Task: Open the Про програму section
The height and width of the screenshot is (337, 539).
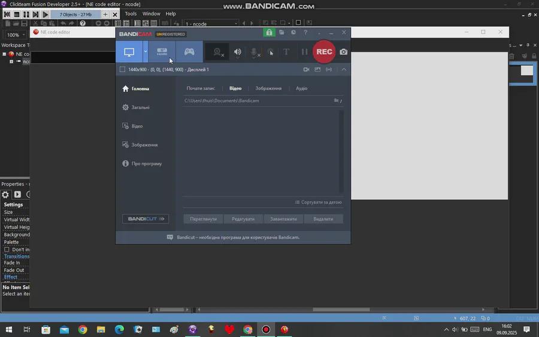Action: coord(142,163)
